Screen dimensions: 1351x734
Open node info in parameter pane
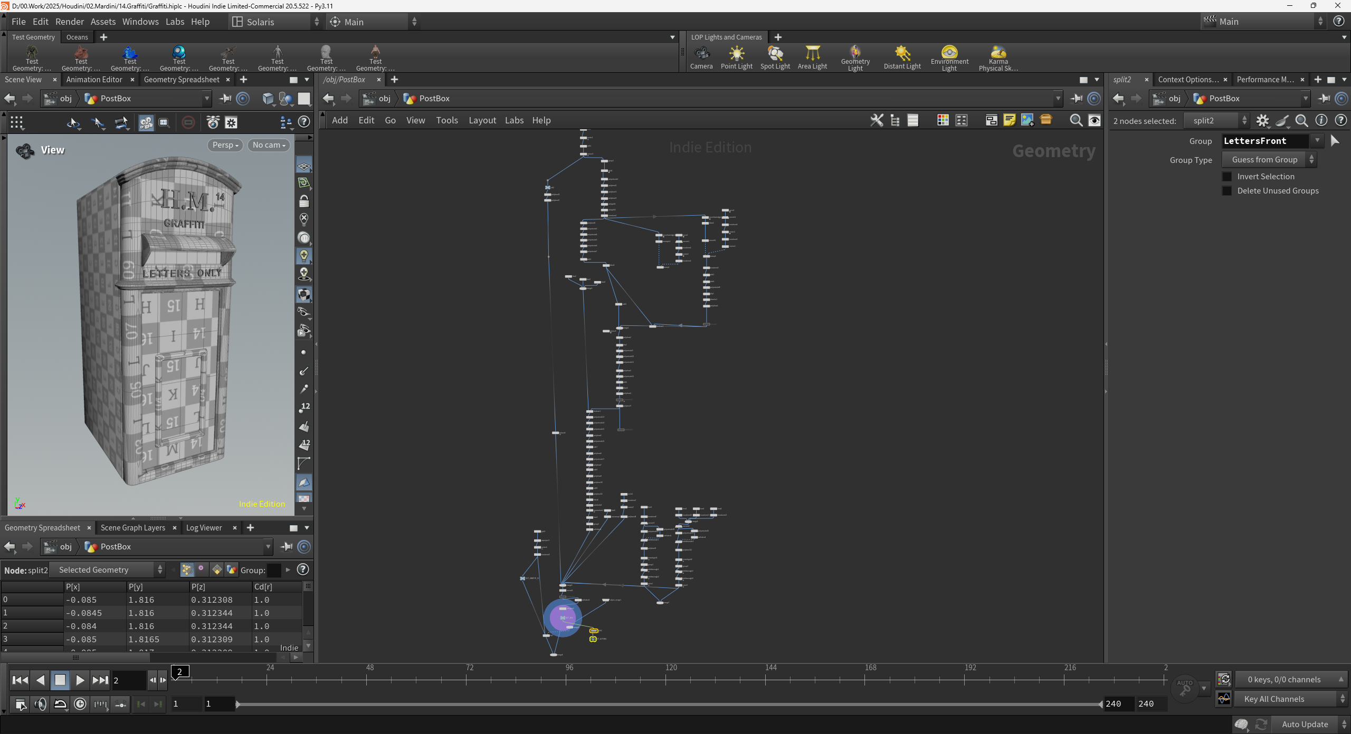pyautogui.click(x=1321, y=121)
